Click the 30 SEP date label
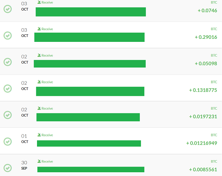The height and width of the screenshot is (176, 222). pos(24,165)
